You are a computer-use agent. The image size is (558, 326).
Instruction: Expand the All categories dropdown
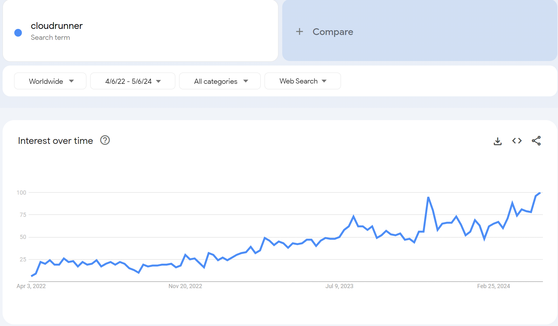click(x=220, y=81)
